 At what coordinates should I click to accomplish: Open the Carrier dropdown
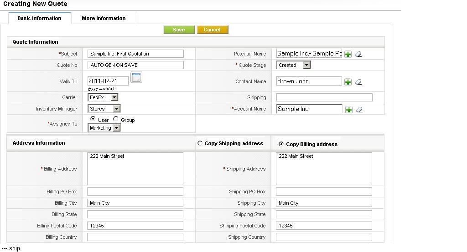point(103,97)
